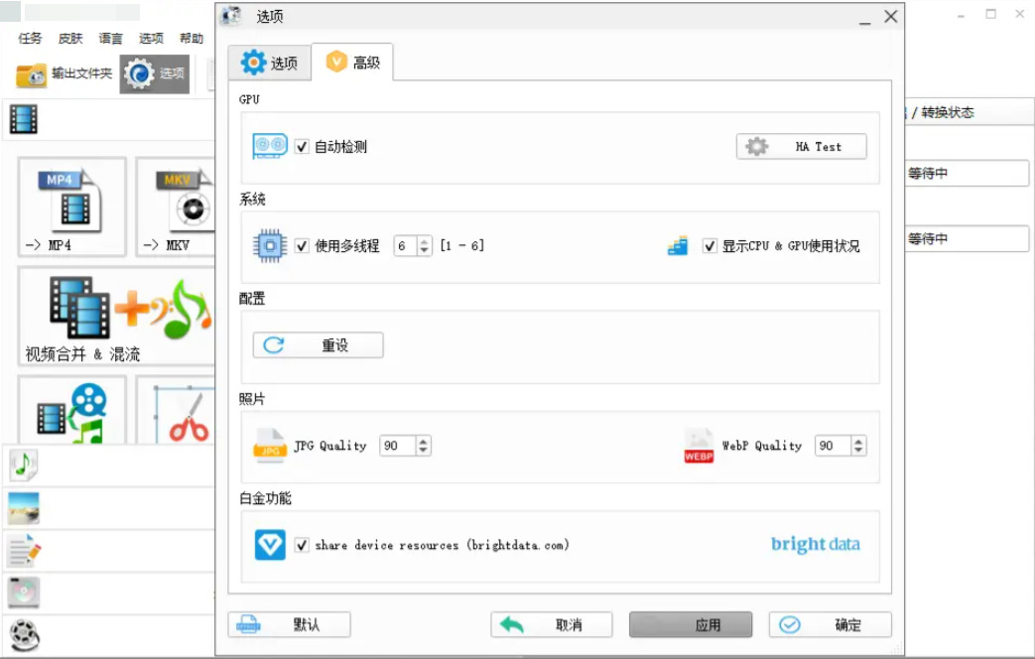Click the GPU graphics card icon
The height and width of the screenshot is (659, 1035).
click(x=270, y=146)
